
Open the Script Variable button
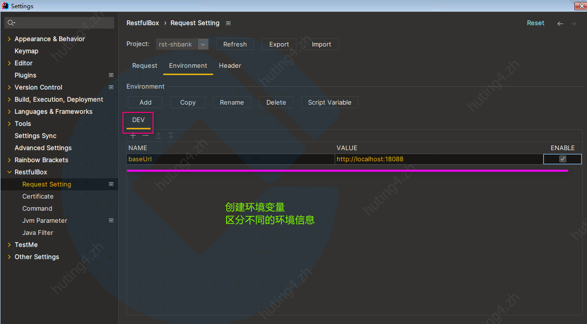coord(330,102)
